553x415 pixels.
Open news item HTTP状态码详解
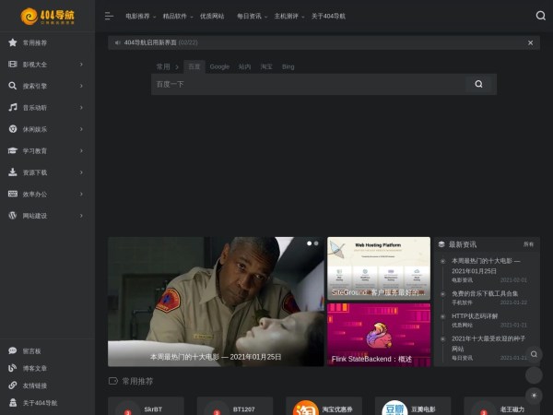(x=475, y=315)
